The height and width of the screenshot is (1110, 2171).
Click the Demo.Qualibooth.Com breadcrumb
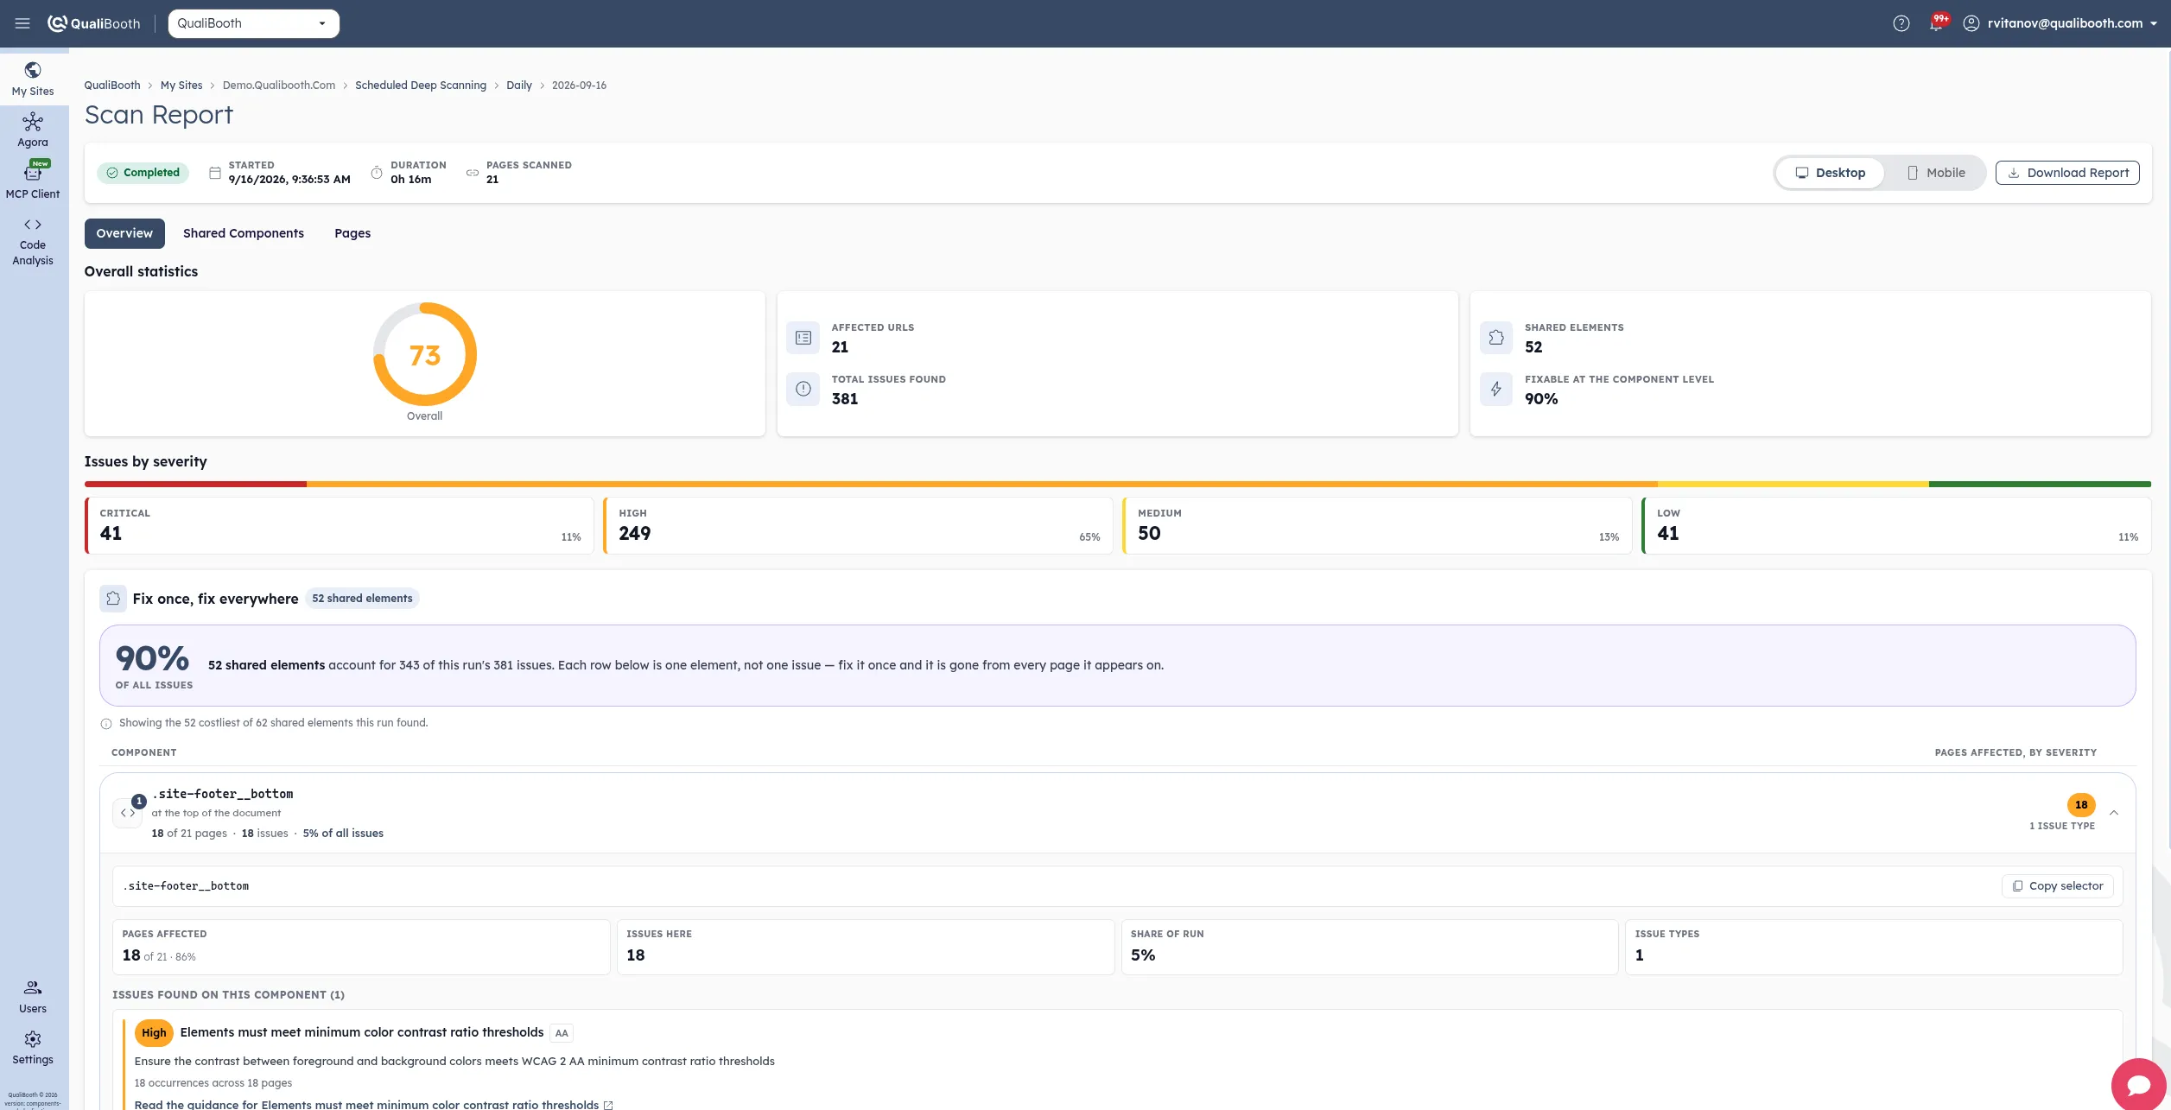click(x=279, y=86)
